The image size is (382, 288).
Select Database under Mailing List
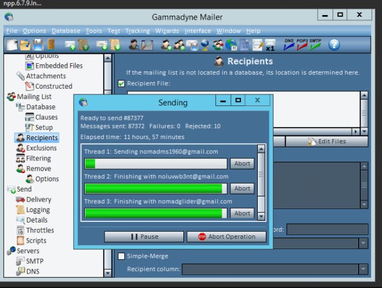pyautogui.click(x=41, y=107)
